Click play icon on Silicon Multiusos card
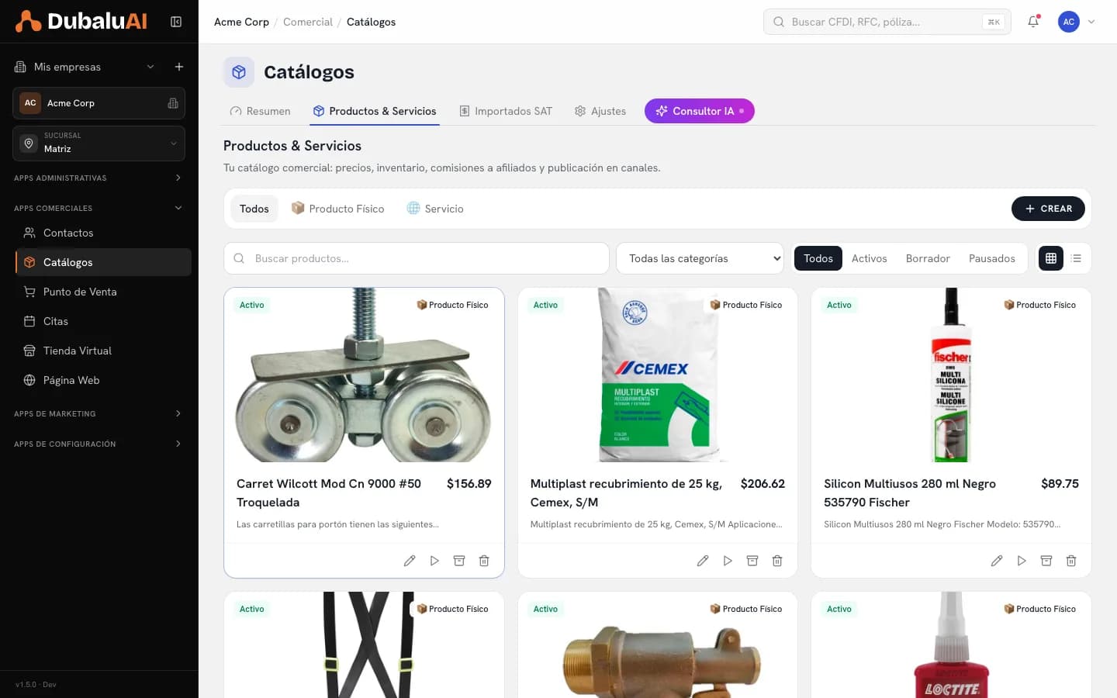Image resolution: width=1117 pixels, height=698 pixels. 1022,561
